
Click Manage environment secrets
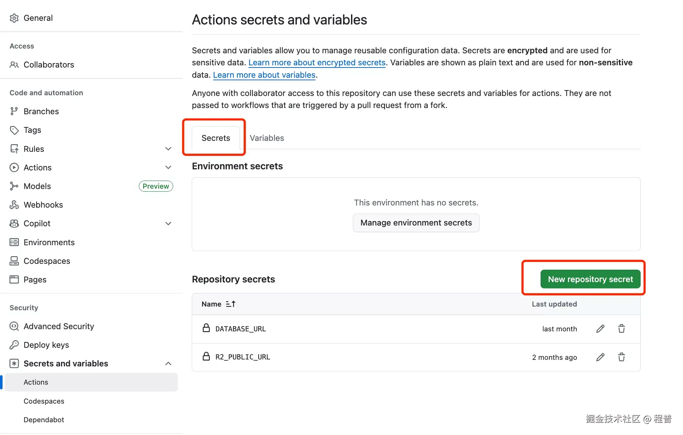tap(416, 223)
